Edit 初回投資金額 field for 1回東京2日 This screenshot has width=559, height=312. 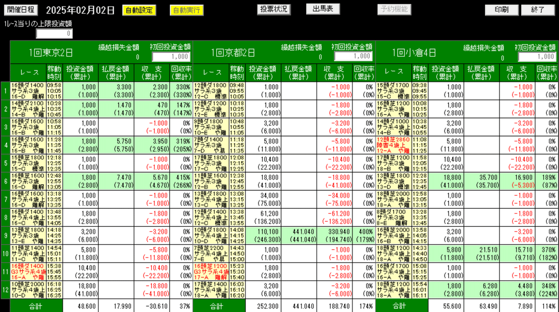[x=171, y=57]
